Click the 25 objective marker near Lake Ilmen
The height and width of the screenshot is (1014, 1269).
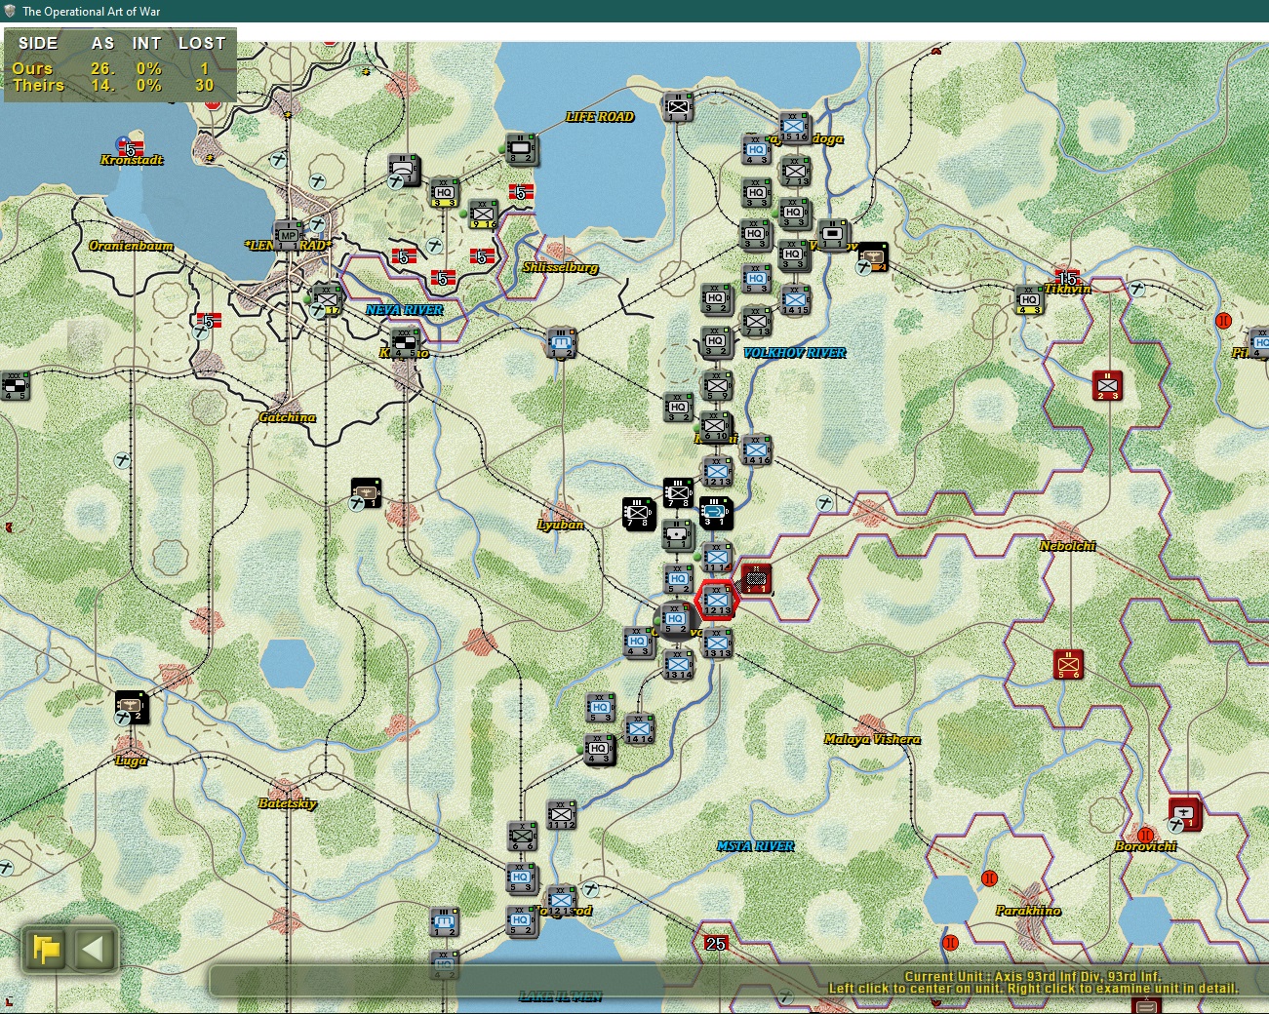716,944
